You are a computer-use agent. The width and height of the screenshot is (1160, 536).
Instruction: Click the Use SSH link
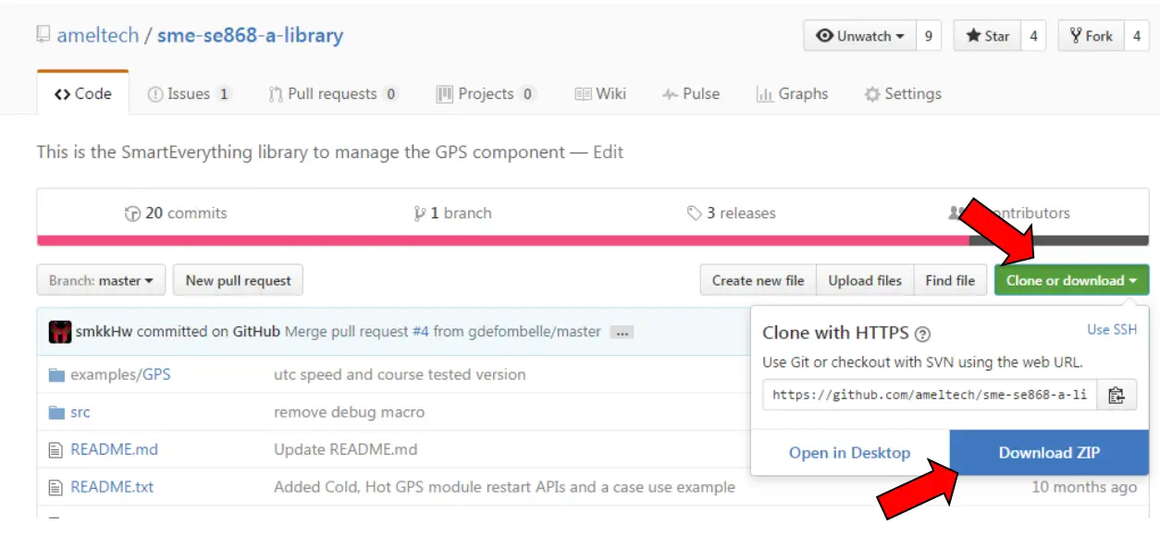[x=1112, y=329]
